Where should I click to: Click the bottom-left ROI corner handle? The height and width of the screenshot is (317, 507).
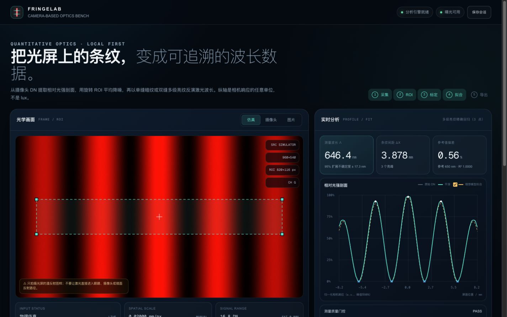[x=36, y=234]
